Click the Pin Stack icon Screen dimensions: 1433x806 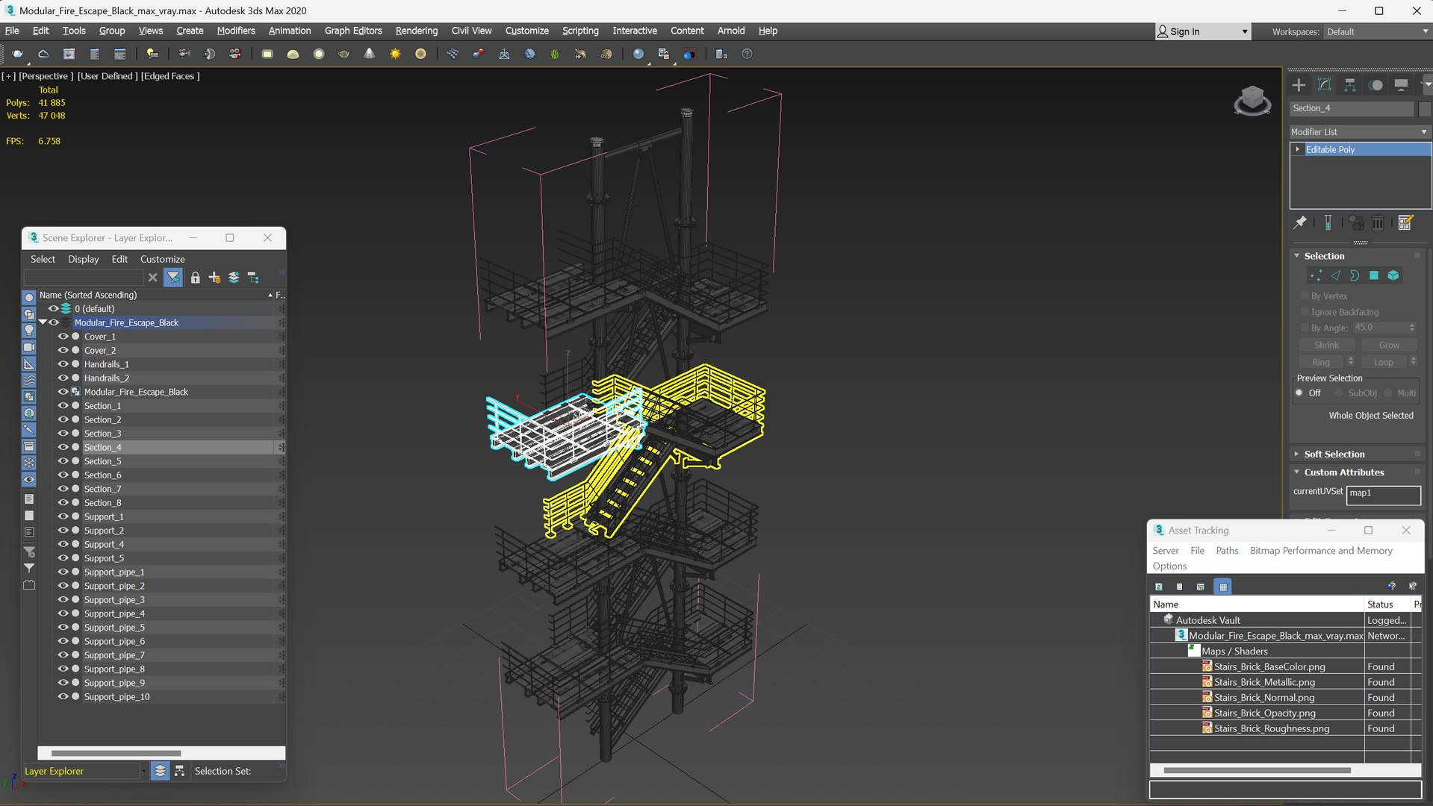[x=1300, y=222]
